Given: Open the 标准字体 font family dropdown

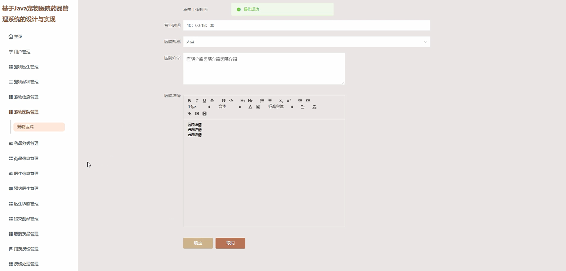Looking at the screenshot, I should (280, 107).
